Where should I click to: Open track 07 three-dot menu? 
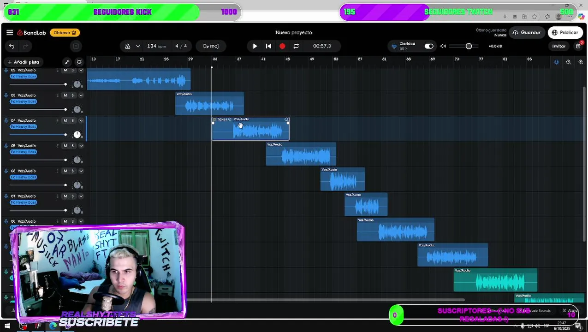click(58, 196)
